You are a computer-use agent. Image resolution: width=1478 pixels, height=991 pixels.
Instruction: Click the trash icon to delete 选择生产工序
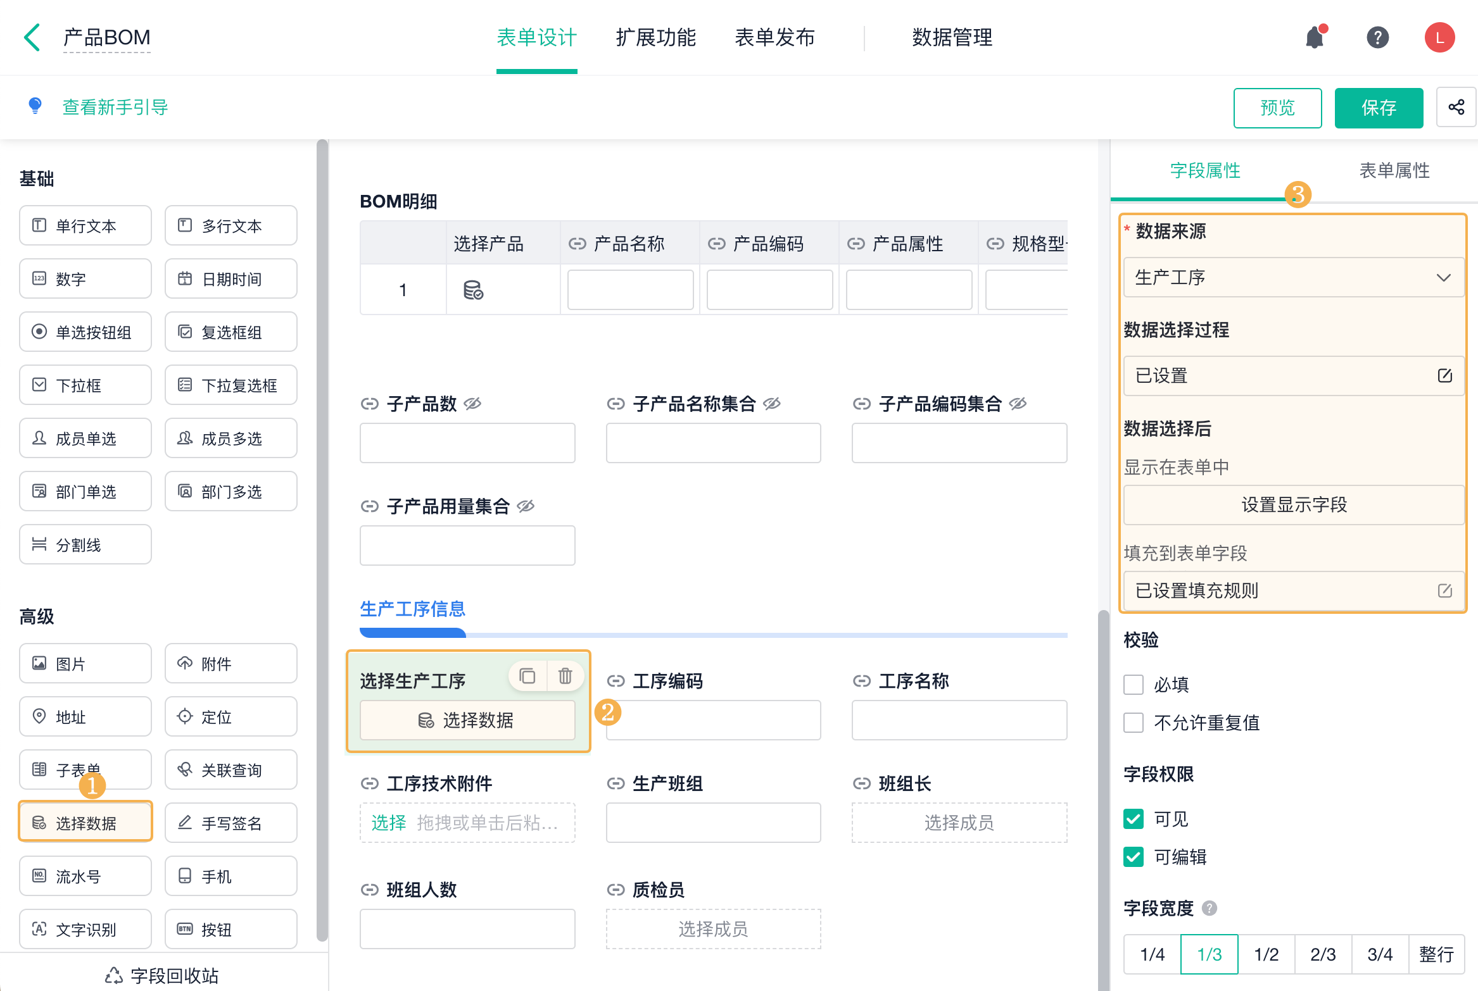[565, 676]
